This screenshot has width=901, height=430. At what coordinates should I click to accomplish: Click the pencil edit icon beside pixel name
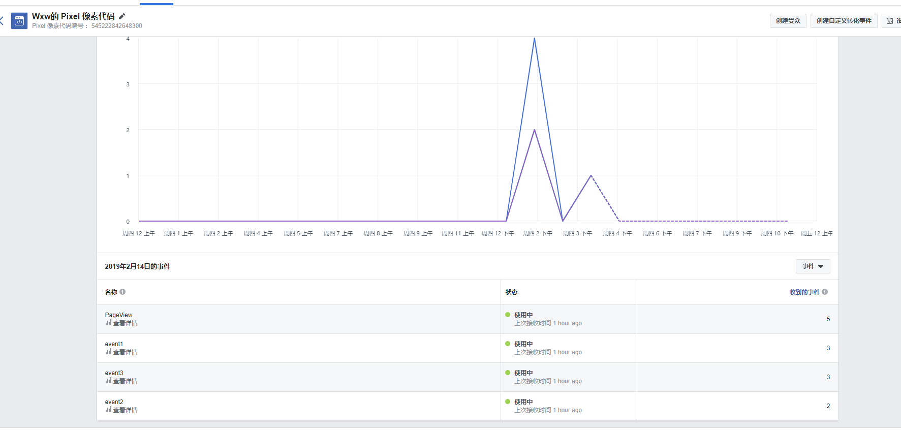tap(122, 16)
